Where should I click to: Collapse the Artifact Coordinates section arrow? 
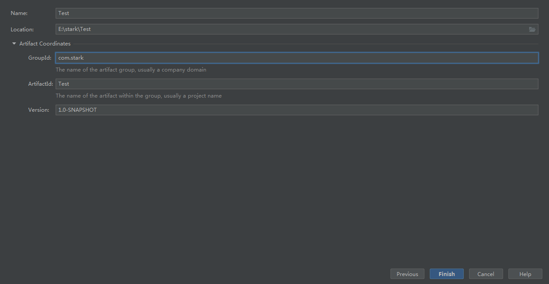click(14, 44)
